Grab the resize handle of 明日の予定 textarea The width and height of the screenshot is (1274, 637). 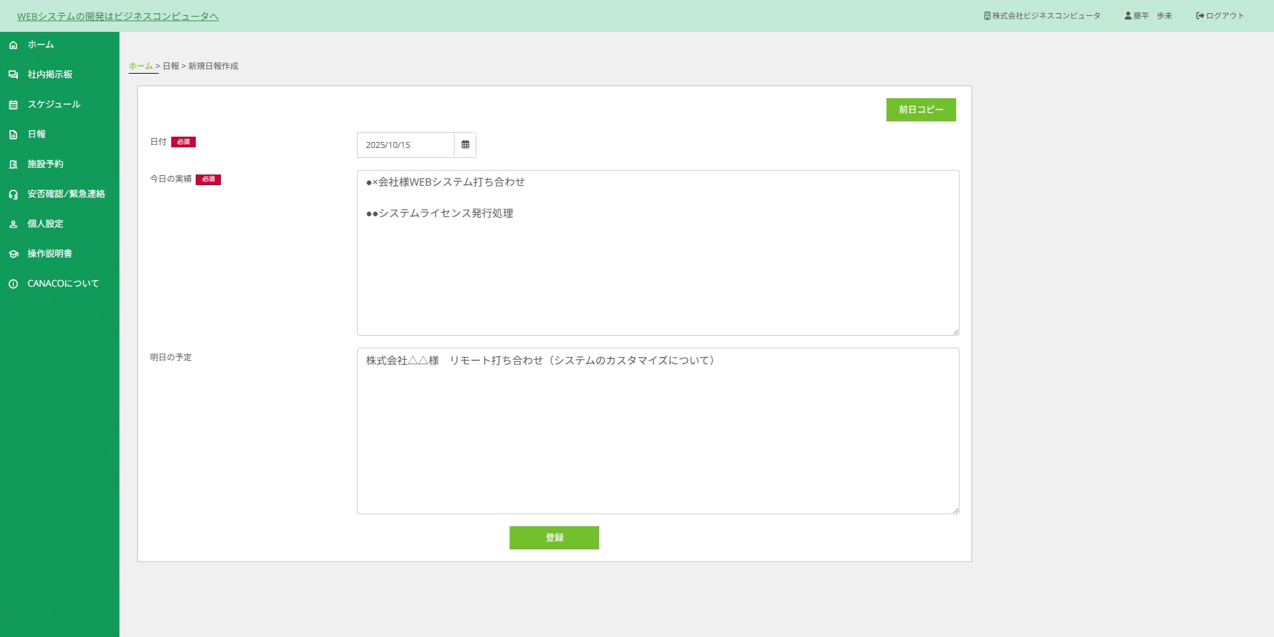(x=955, y=510)
